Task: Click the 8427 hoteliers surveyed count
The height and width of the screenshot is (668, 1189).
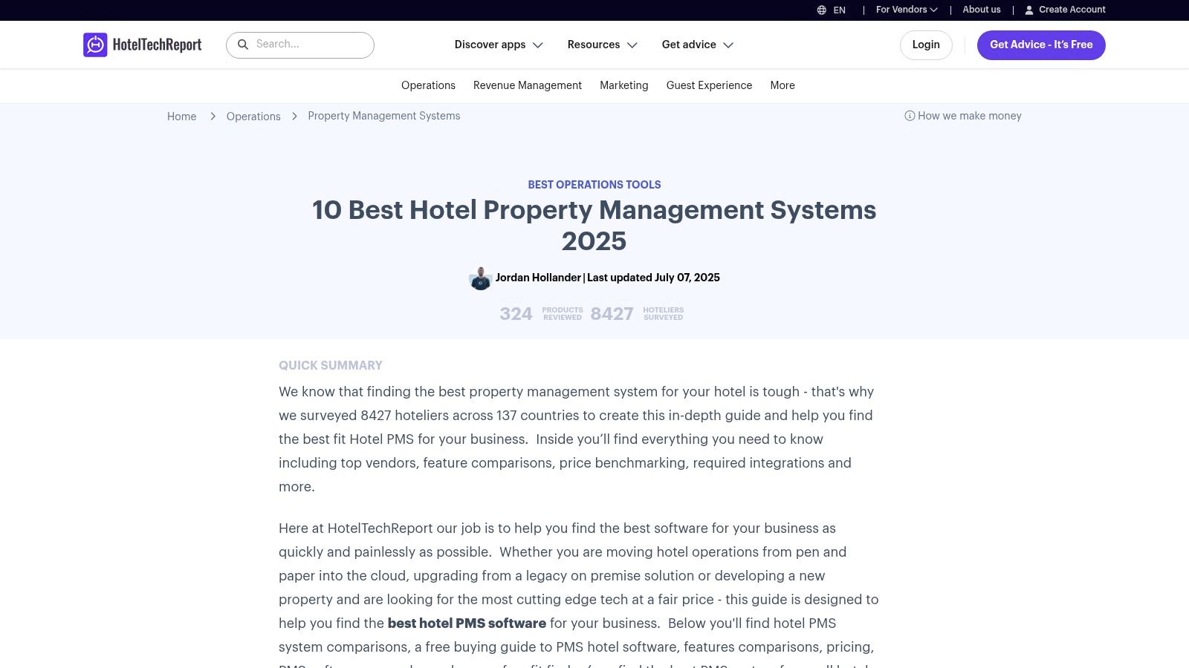Action: pyautogui.click(x=612, y=314)
